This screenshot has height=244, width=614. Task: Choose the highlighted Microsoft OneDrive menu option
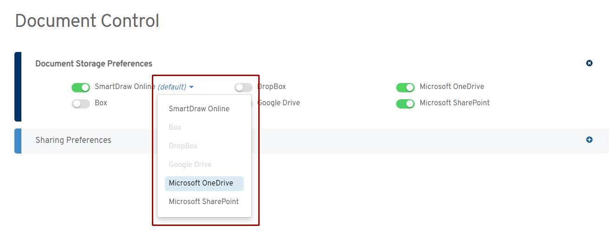[x=201, y=183]
